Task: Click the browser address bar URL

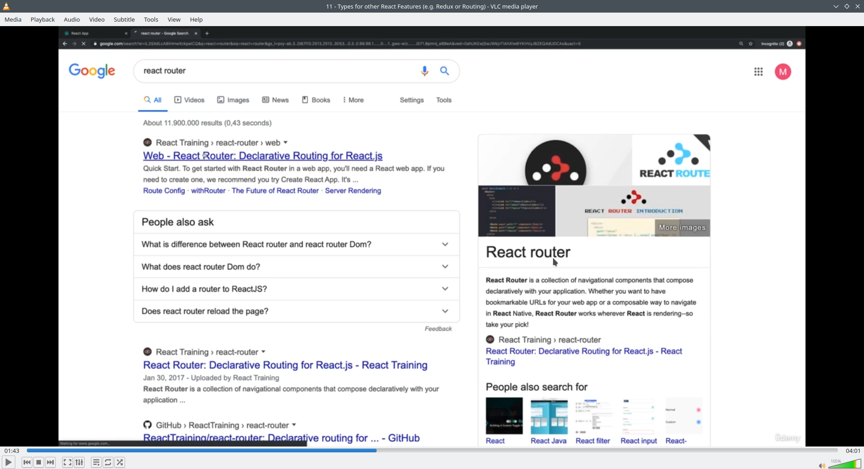Action: click(340, 44)
